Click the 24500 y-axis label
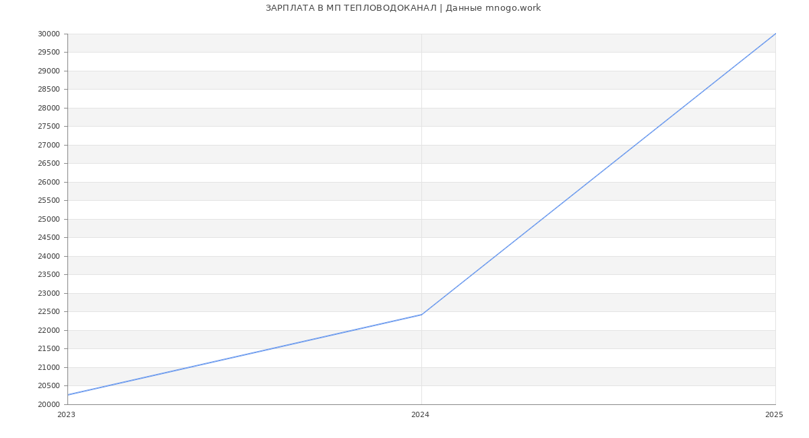This screenshot has height=438, width=809. point(49,238)
